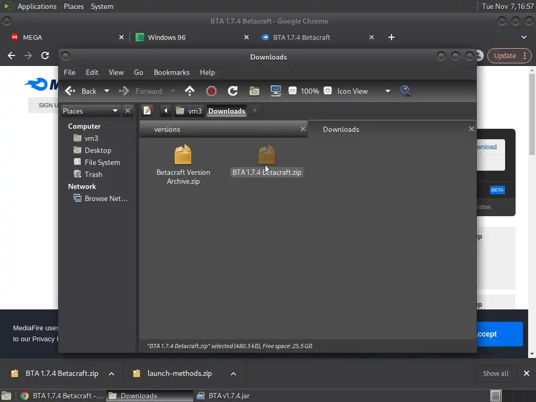Close the Chrome downloads shelf

(527, 374)
